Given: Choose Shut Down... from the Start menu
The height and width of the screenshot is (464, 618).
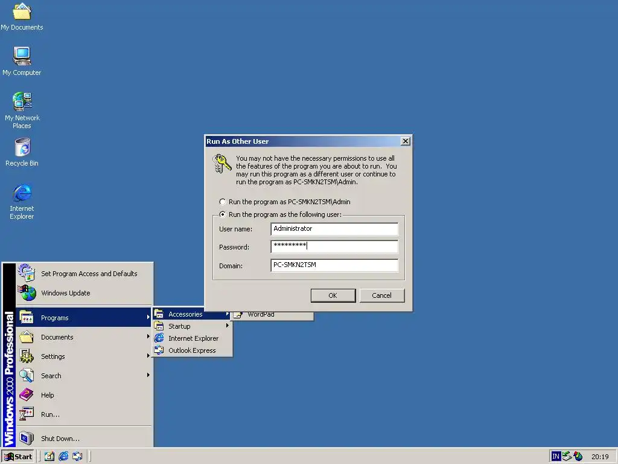Looking at the screenshot, I should point(83,439).
